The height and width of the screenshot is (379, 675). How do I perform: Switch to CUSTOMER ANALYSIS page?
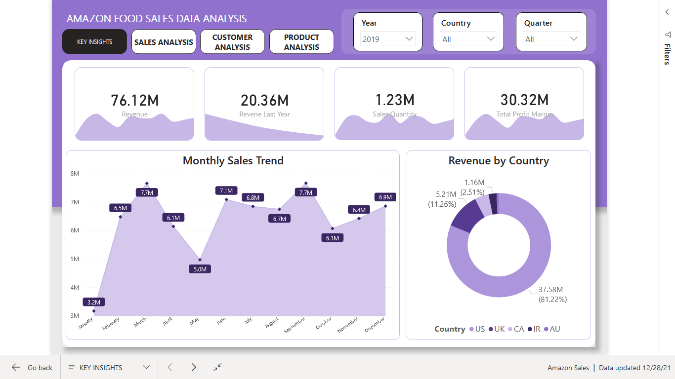tap(232, 42)
